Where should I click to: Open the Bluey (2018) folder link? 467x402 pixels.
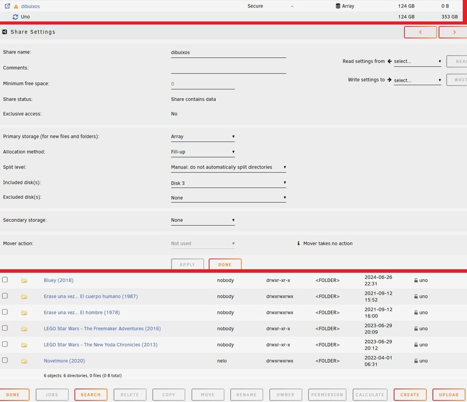(x=59, y=280)
